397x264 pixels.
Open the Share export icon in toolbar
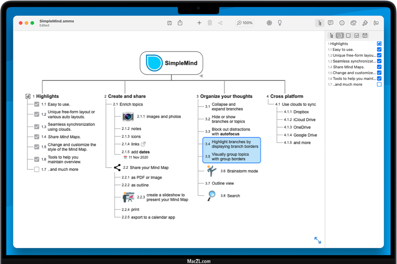coord(180,23)
